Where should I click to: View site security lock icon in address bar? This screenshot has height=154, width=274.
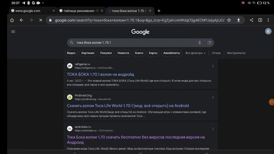point(51,20)
